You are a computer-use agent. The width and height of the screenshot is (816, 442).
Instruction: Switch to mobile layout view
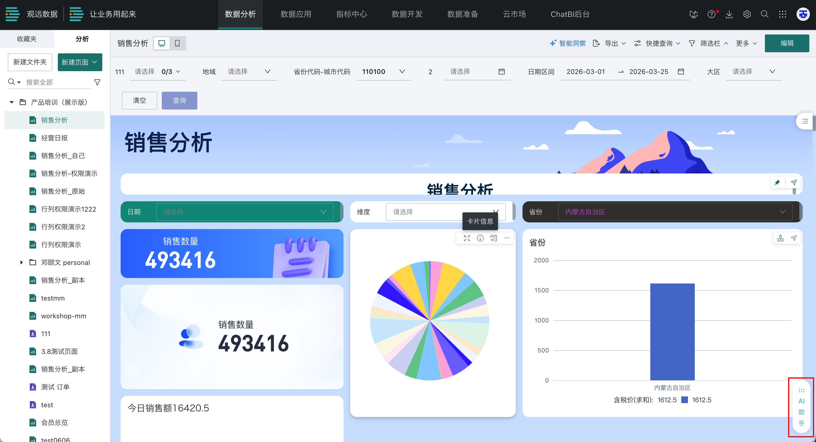click(x=177, y=43)
